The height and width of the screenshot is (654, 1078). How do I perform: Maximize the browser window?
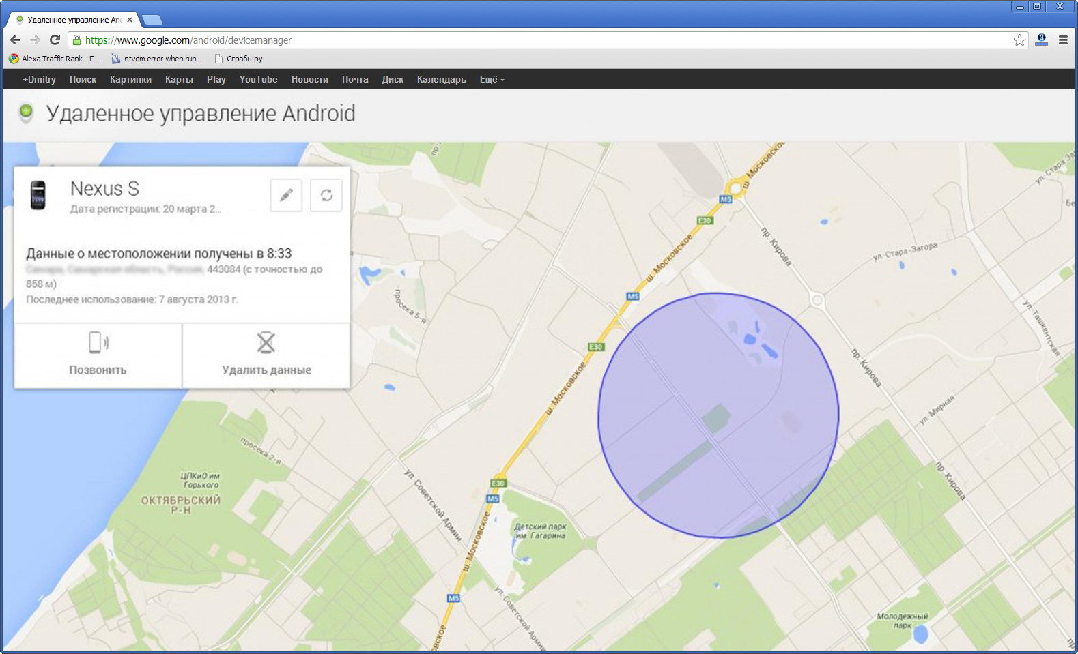[x=1037, y=6]
